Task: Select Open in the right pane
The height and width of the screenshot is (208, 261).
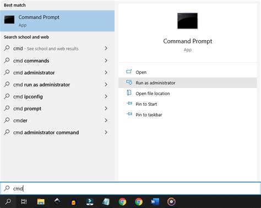Action: point(188,72)
